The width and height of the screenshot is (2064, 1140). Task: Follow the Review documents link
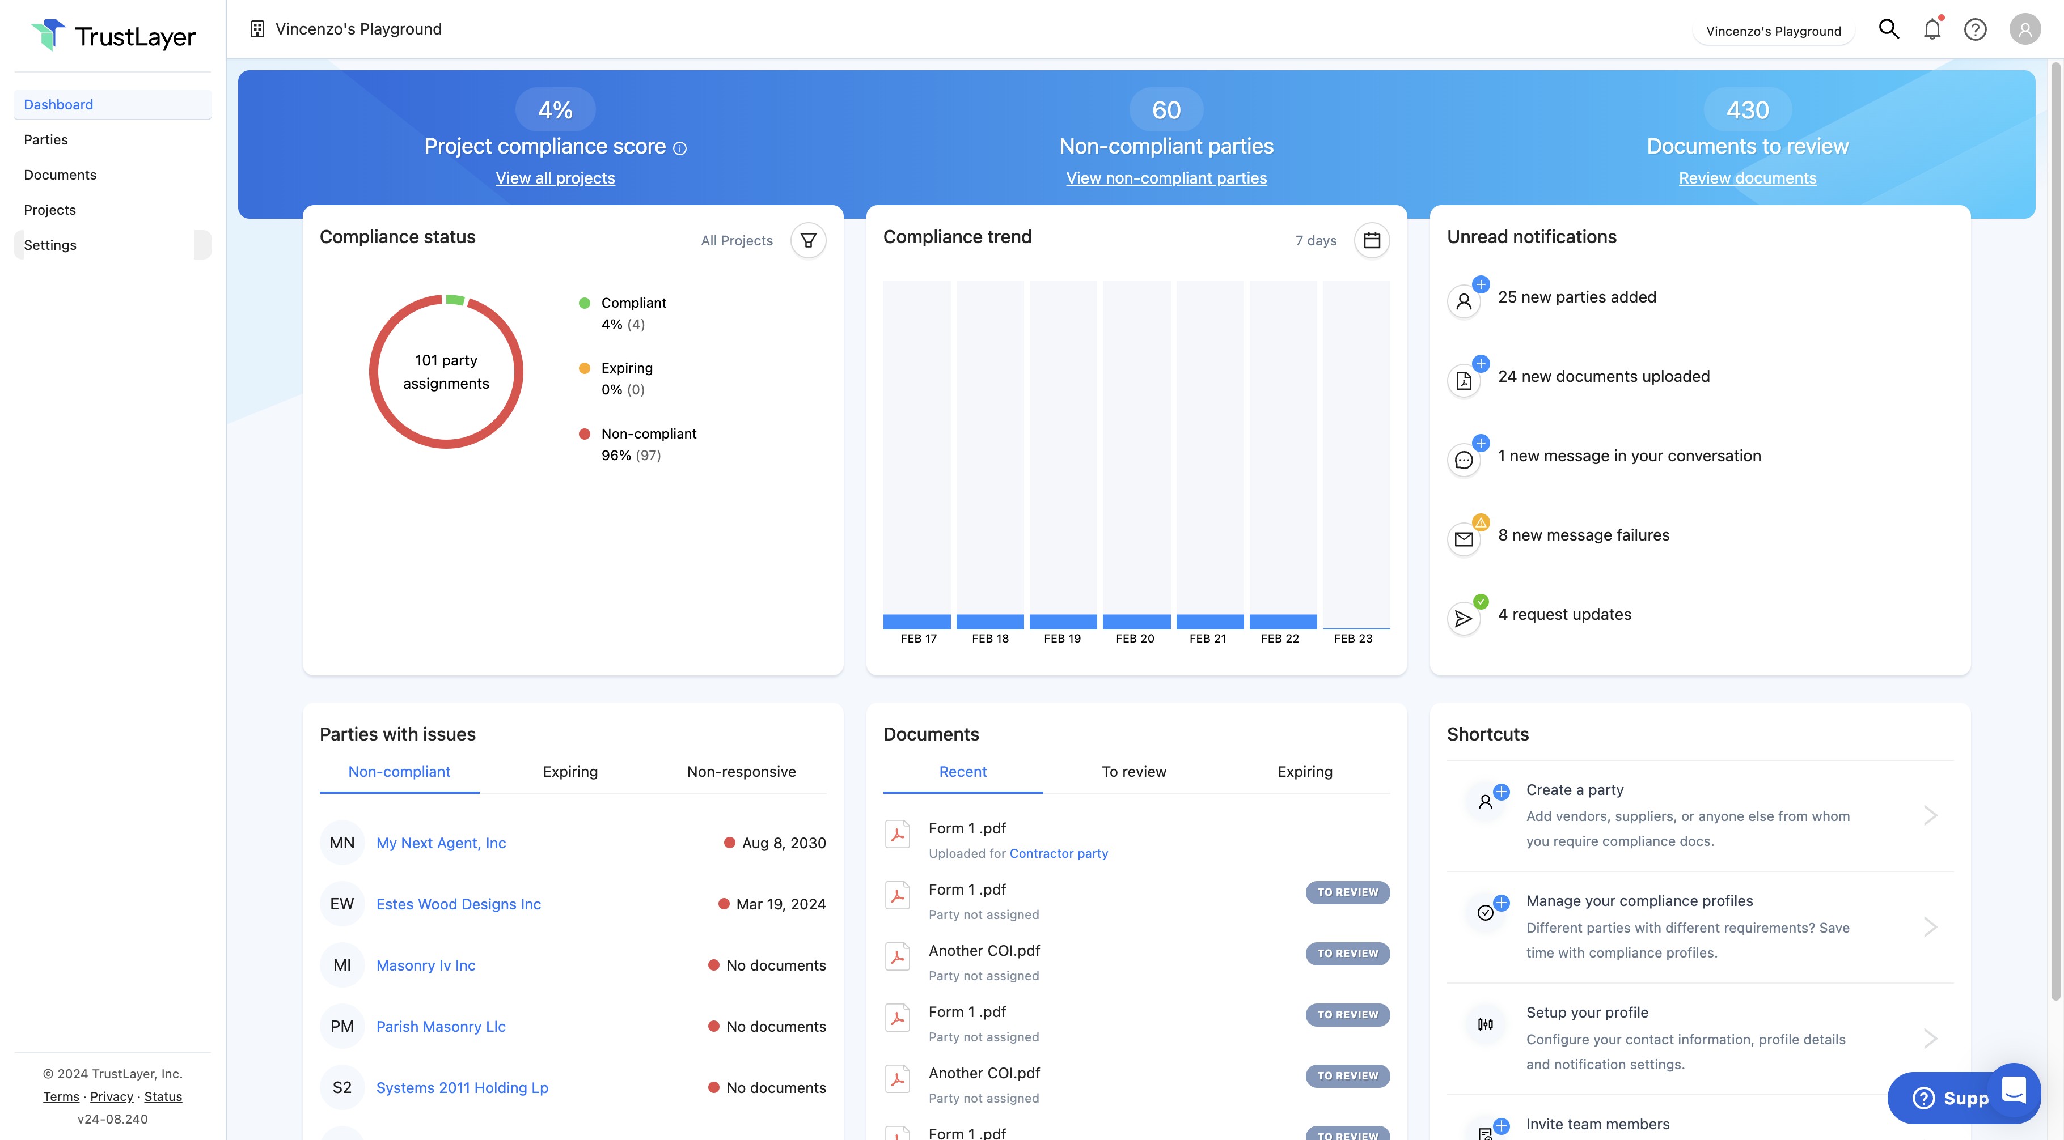click(x=1748, y=178)
